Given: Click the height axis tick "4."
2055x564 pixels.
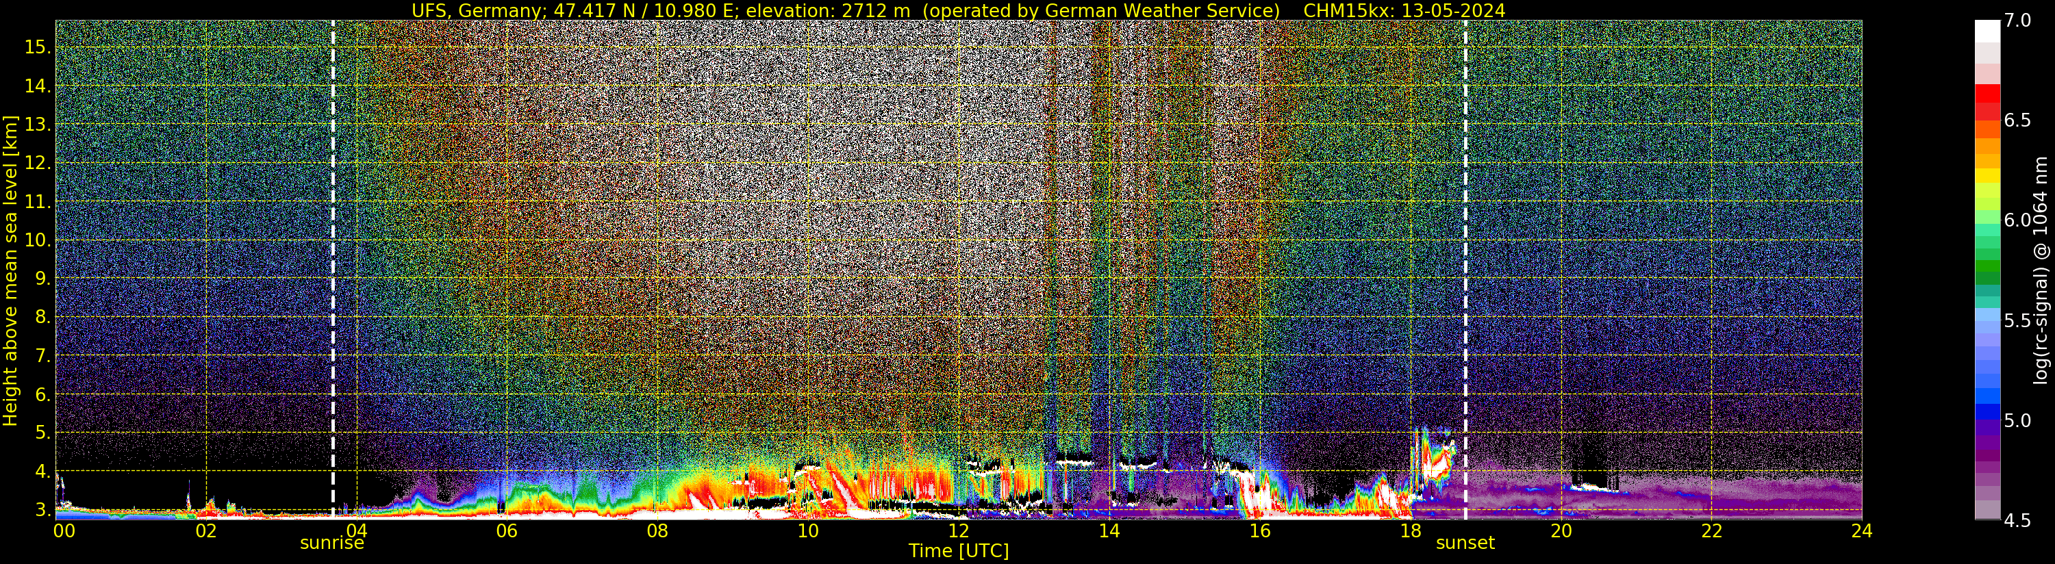Looking at the screenshot, I should (42, 472).
